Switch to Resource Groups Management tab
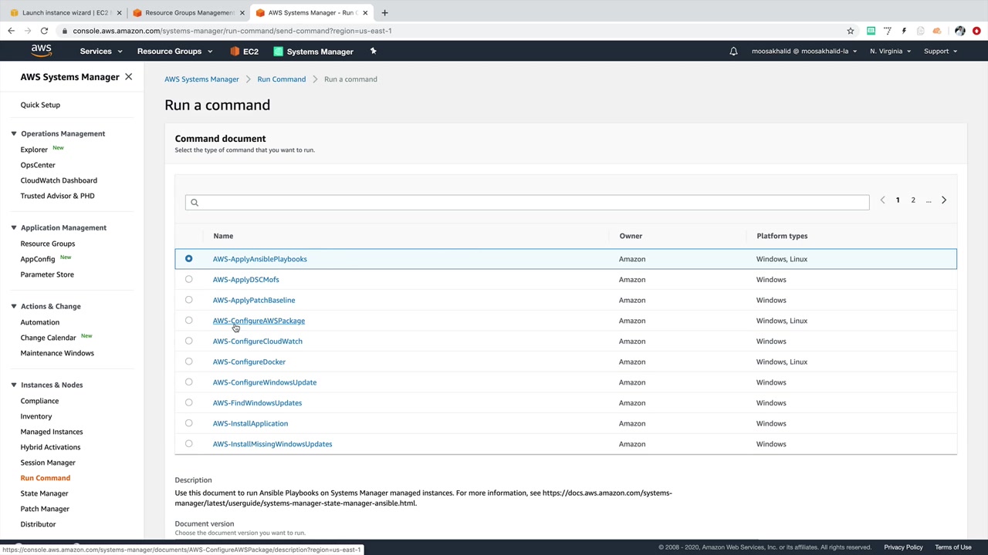This screenshot has height=555, width=988. point(189,12)
